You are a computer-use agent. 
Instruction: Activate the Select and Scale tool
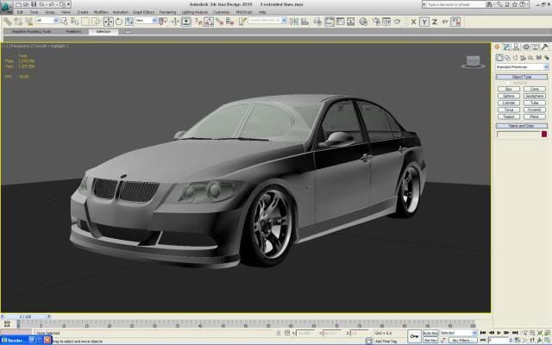129,22
